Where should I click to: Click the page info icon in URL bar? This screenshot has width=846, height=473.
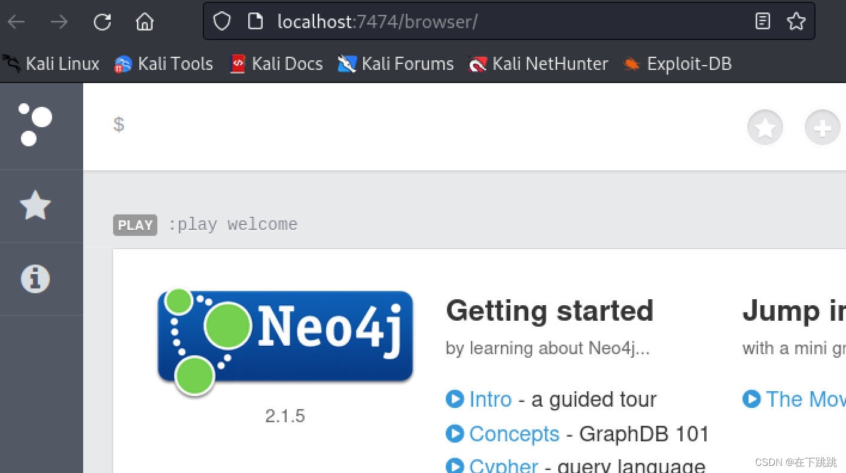255,22
